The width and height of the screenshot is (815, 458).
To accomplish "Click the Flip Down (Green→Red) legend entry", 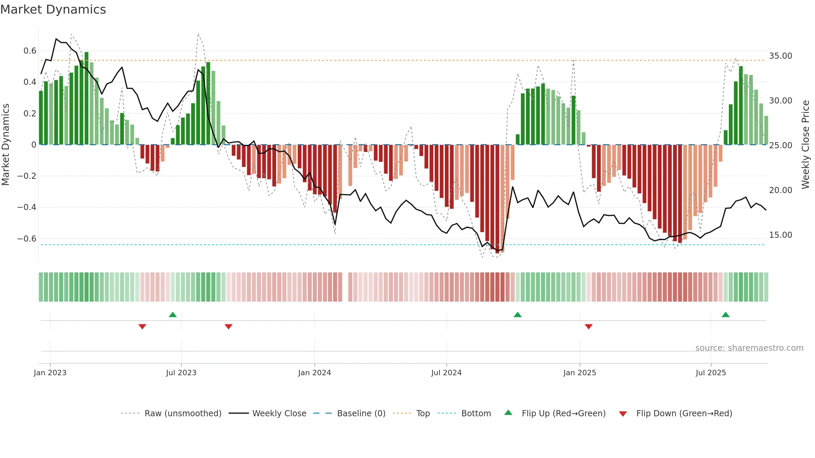I will [x=675, y=413].
